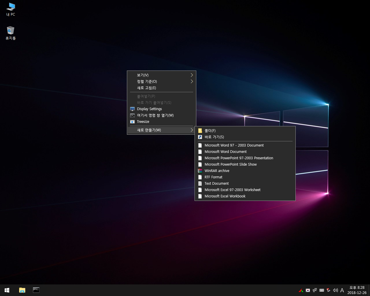Create a new Text Document

tap(245, 184)
